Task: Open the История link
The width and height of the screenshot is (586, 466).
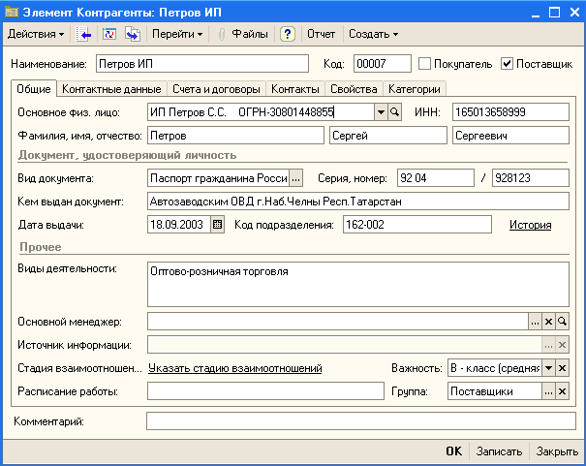Action: tap(531, 225)
